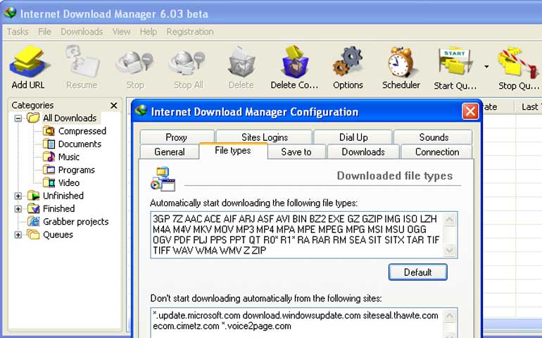Open the Downloads menu
This screenshot has width=542, height=338.
pos(82,32)
